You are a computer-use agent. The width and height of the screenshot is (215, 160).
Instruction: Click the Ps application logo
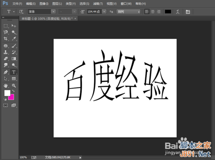pos(5,3)
